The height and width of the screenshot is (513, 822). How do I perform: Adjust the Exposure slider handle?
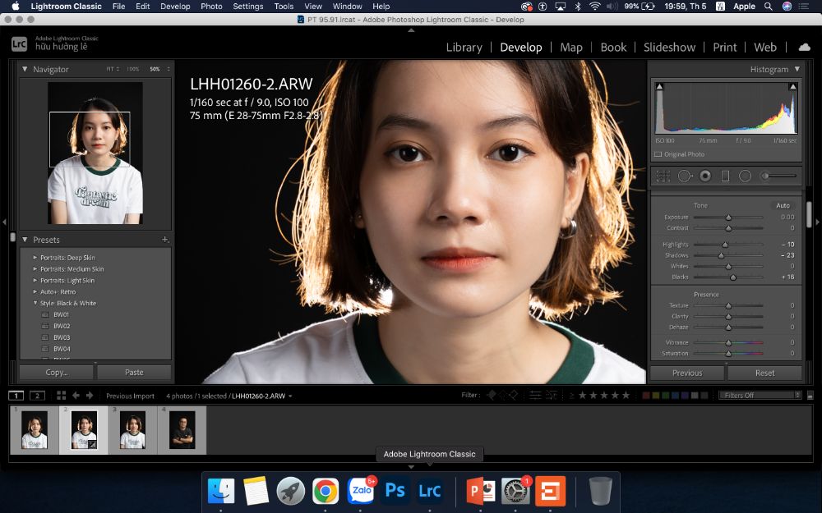click(728, 218)
